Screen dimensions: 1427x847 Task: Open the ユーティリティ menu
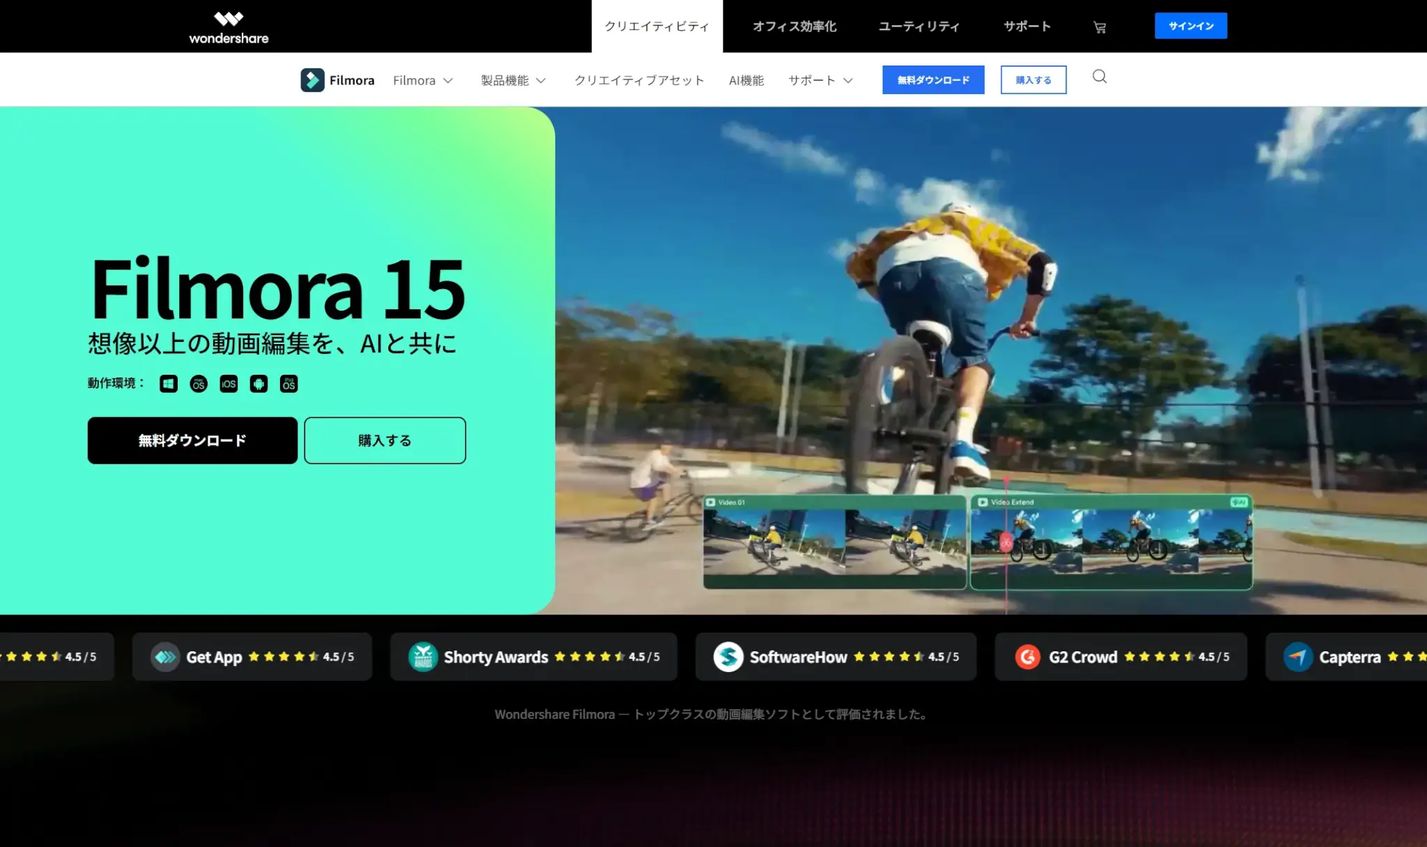[x=918, y=26]
